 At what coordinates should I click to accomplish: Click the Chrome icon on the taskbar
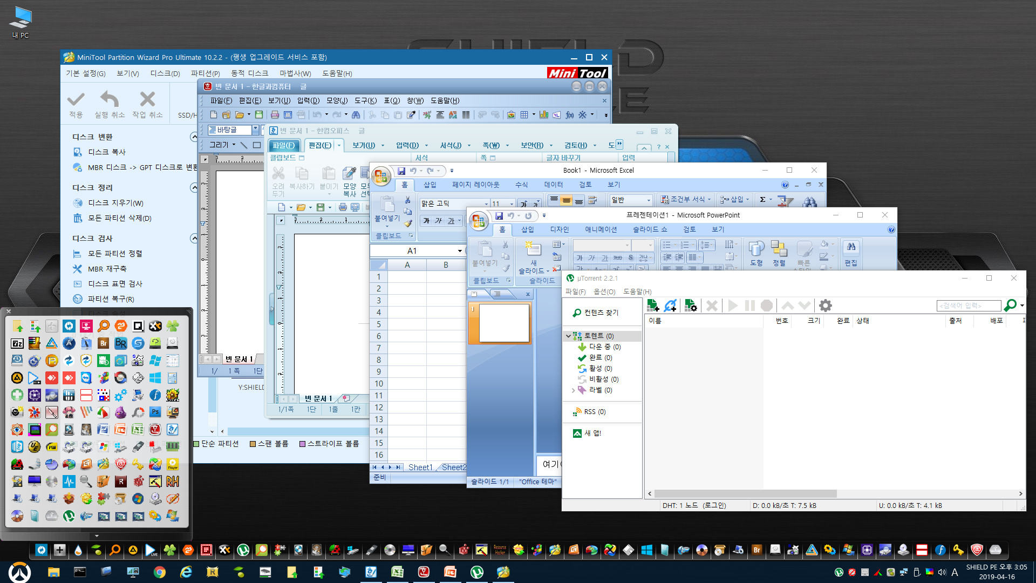pos(159,572)
